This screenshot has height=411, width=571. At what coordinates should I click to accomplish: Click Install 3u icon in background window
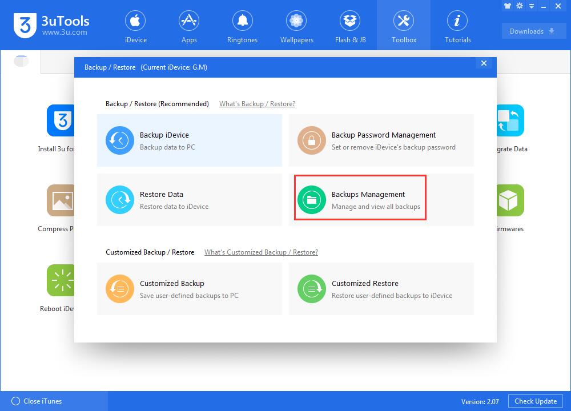[x=61, y=120]
